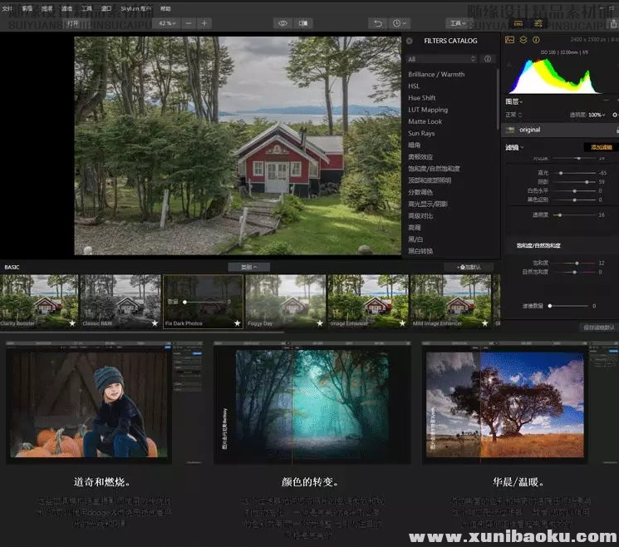
Task: Click the zoom out minus button
Action: pos(188,23)
